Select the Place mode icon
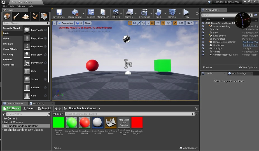Image resolution: width=259 pixels, height=151 pixels. pyautogui.click(x=7, y=16)
